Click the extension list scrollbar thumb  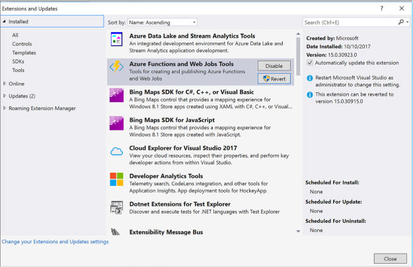[x=298, y=56]
